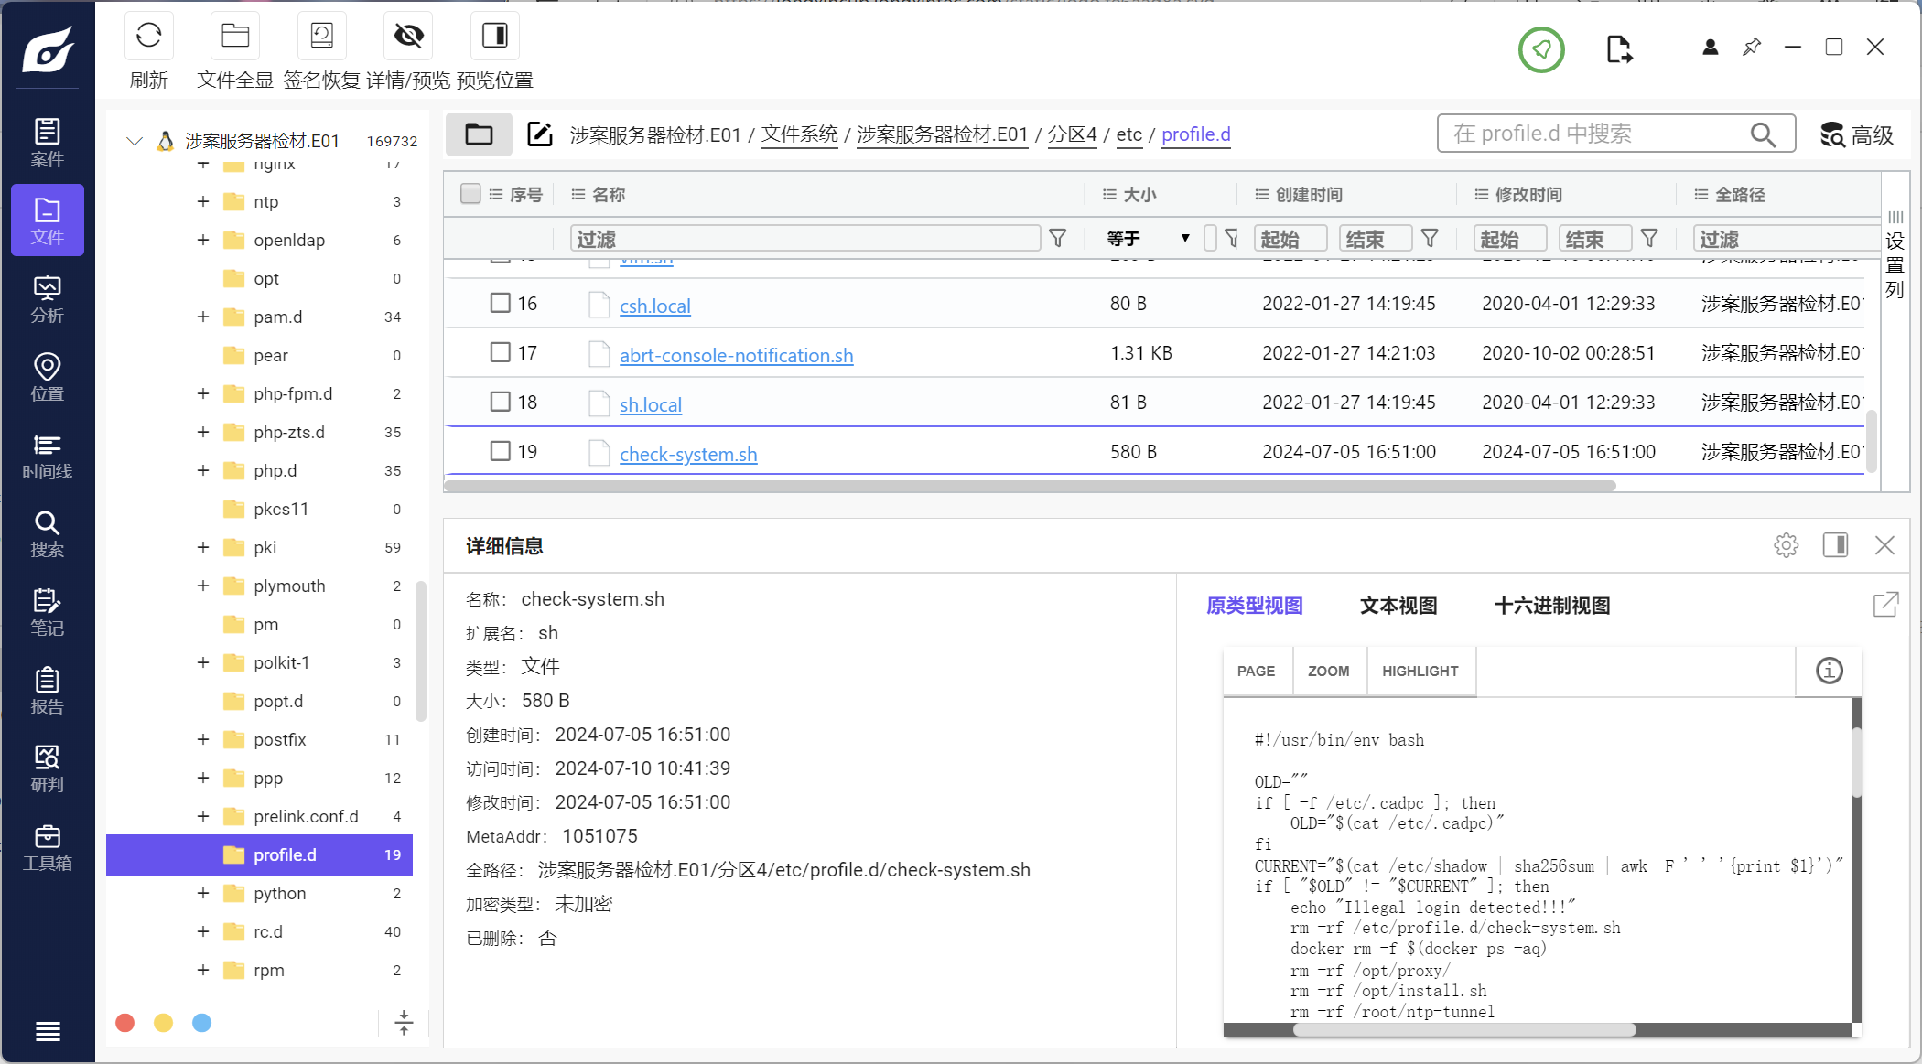The width and height of the screenshot is (1922, 1064).
Task: Open the 位置 location sidebar section
Action: 48,377
